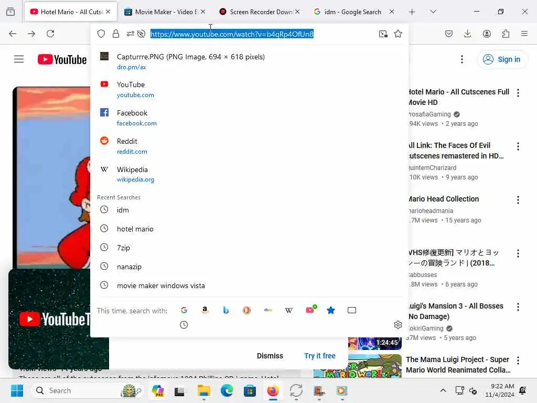Image resolution: width=537 pixels, height=403 pixels.
Task: Search this time with Amazon
Action: [205, 310]
